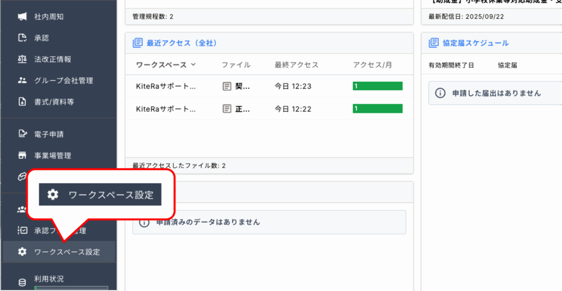Click the file icon for 書式/資料等
The image size is (562, 291).
click(x=23, y=101)
